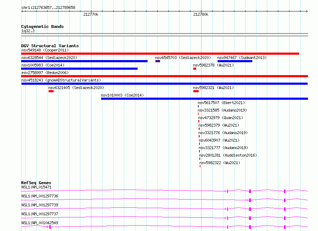
Task: Click the nsv1005983 (Coe2014) blue bar
Action: 79,69
